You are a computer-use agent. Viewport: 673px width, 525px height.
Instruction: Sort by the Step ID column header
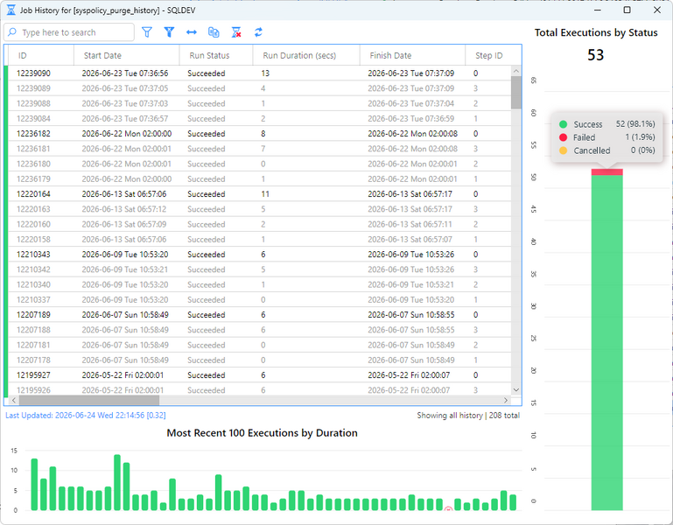tap(489, 55)
